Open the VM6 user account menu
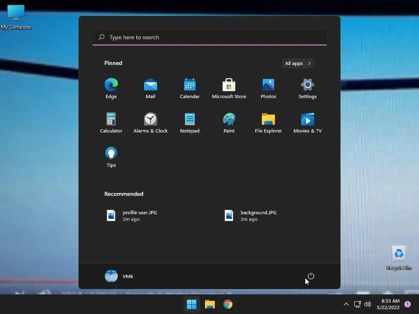Screen dimensions: 419x314 click(x=119, y=276)
